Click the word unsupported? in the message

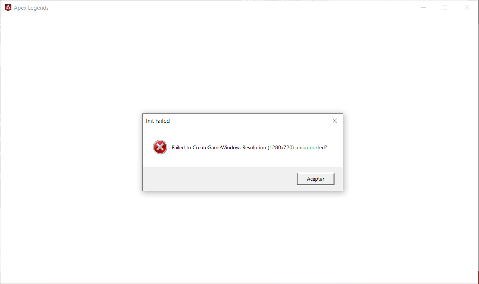(311, 147)
